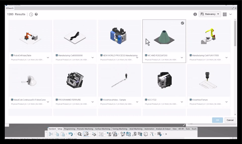
Task: Switch to the Programming tab
Action: pos(70,129)
